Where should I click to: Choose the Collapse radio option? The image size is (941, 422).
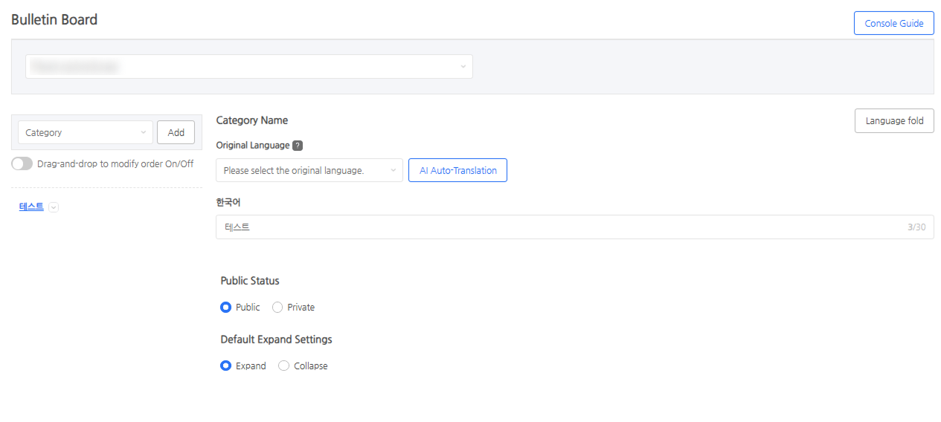point(283,366)
